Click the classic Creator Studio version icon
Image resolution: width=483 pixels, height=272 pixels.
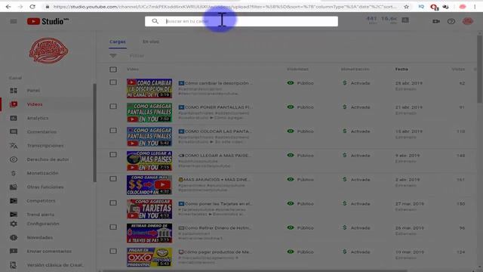[14, 265]
